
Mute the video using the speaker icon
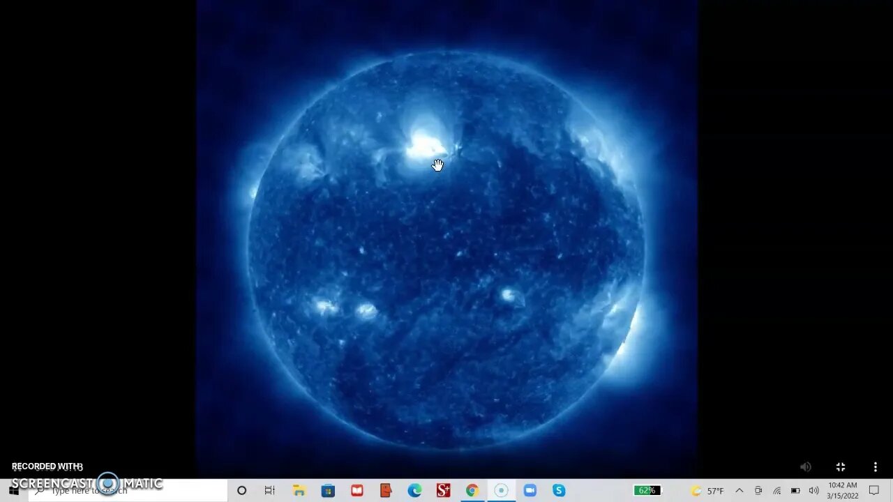point(805,467)
